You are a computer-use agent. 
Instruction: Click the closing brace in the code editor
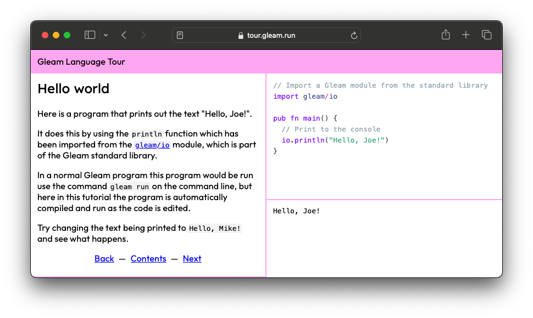pos(275,151)
